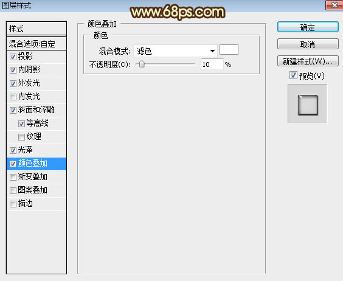
Task: Toggle the 光泽 checkbox
Action: (x=13, y=151)
